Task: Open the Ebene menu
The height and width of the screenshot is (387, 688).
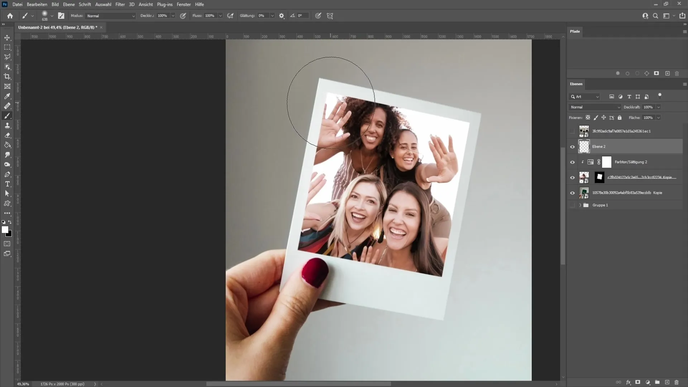Action: [68, 4]
